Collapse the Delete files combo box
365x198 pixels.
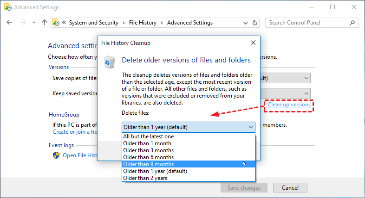(251, 127)
